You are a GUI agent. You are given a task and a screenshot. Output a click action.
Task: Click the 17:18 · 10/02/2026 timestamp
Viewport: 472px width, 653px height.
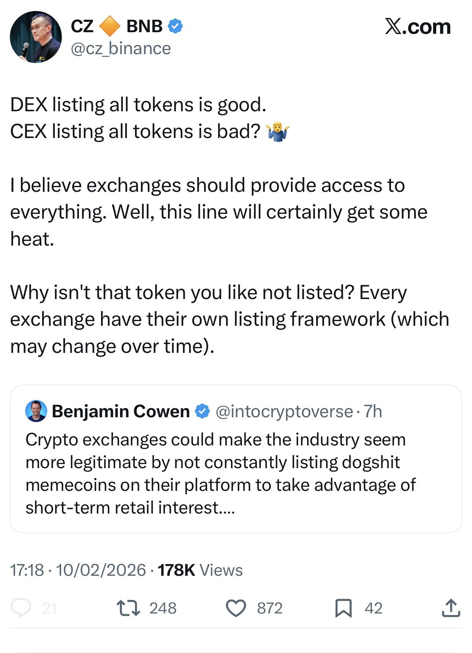pyautogui.click(x=78, y=570)
